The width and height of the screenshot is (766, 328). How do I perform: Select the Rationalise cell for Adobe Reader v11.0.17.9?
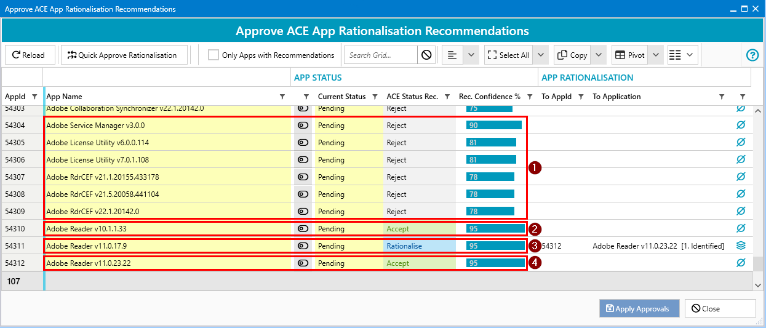pos(420,246)
